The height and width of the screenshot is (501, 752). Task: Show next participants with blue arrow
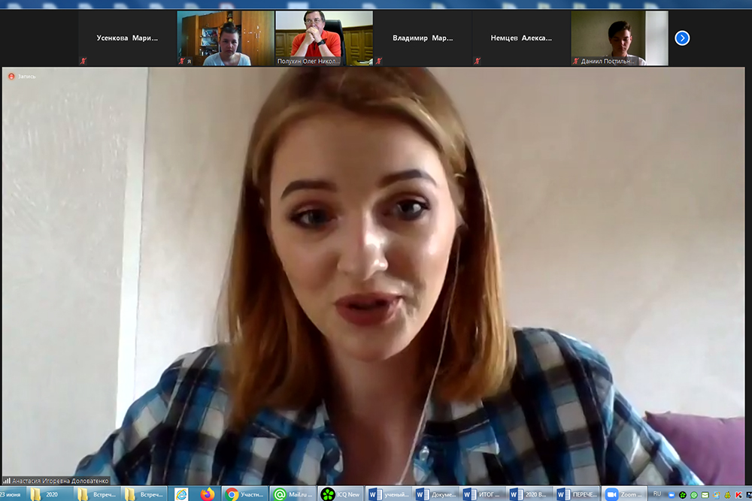[682, 38]
